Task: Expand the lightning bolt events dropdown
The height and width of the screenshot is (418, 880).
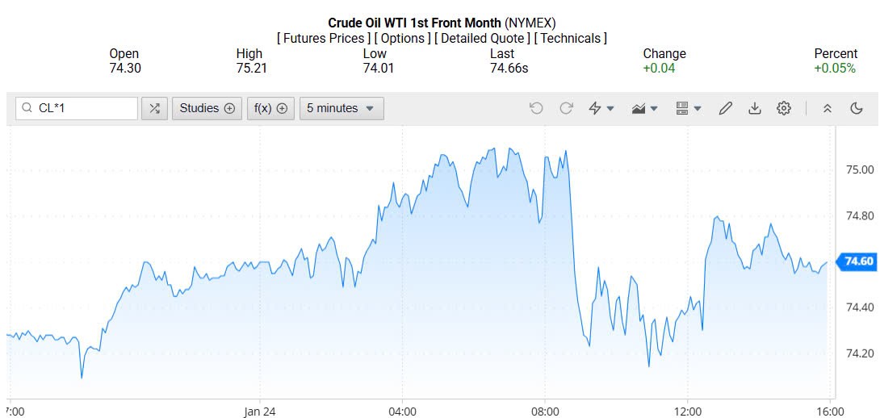Action: tap(601, 108)
